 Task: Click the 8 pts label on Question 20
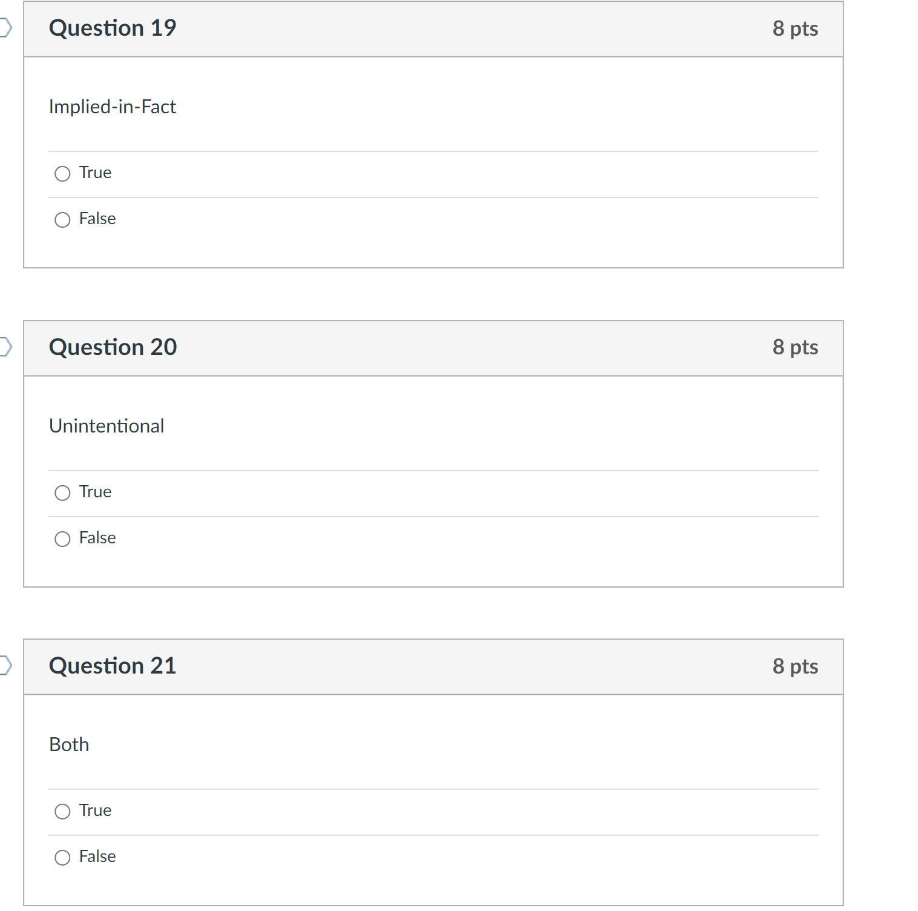coord(795,346)
